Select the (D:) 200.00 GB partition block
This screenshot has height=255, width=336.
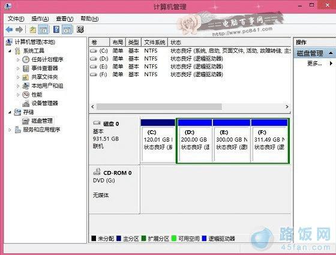click(195, 141)
